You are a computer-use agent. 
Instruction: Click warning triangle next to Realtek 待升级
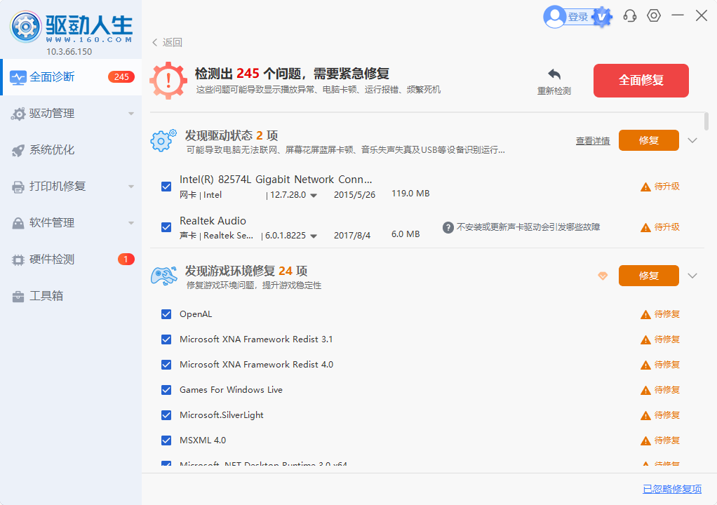point(645,227)
